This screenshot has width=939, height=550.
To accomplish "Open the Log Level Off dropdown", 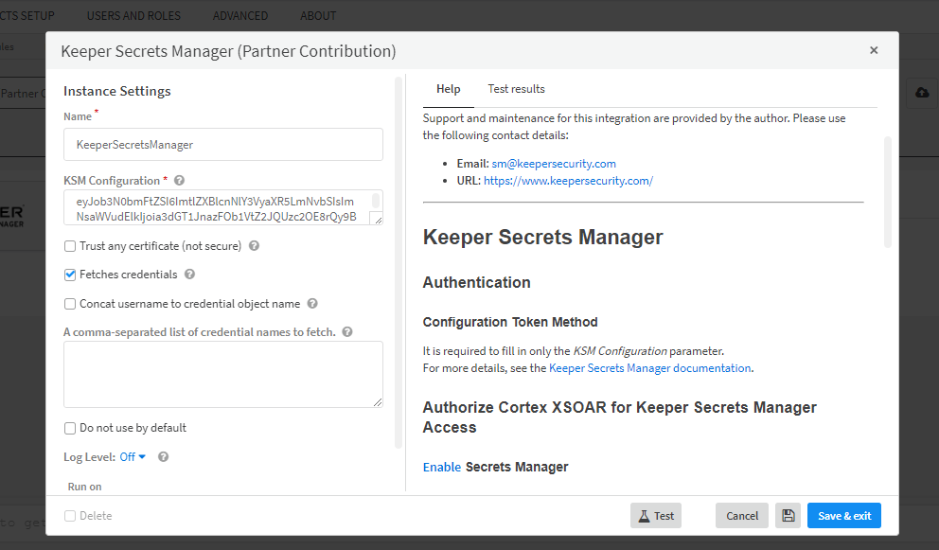I will coord(133,457).
